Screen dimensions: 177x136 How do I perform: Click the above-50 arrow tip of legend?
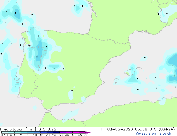coord(88,132)
